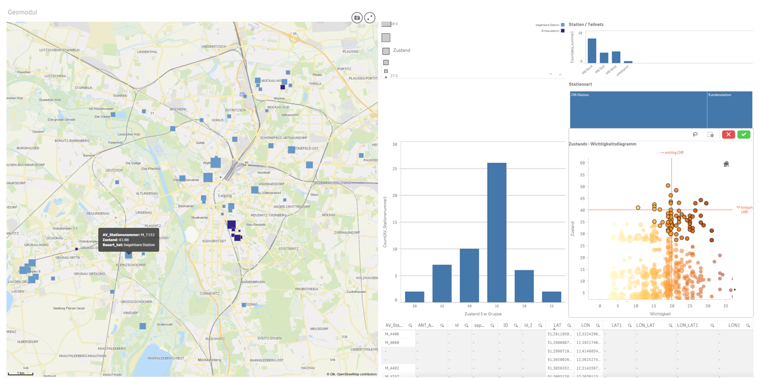
Task: Select the Kundenstation treemap block
Action: (x=730, y=110)
